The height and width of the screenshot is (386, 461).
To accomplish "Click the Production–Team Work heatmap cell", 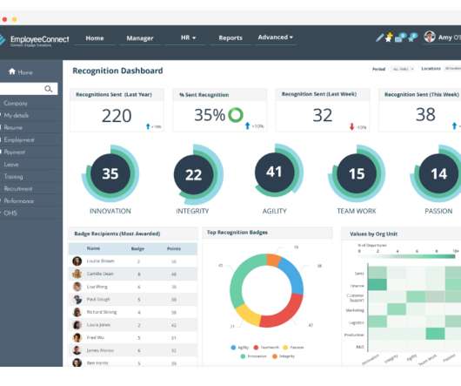I will tap(435, 334).
